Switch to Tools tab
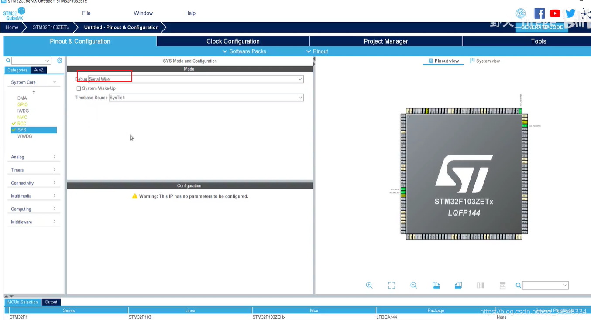The width and height of the screenshot is (591, 320). [x=527, y=41]
